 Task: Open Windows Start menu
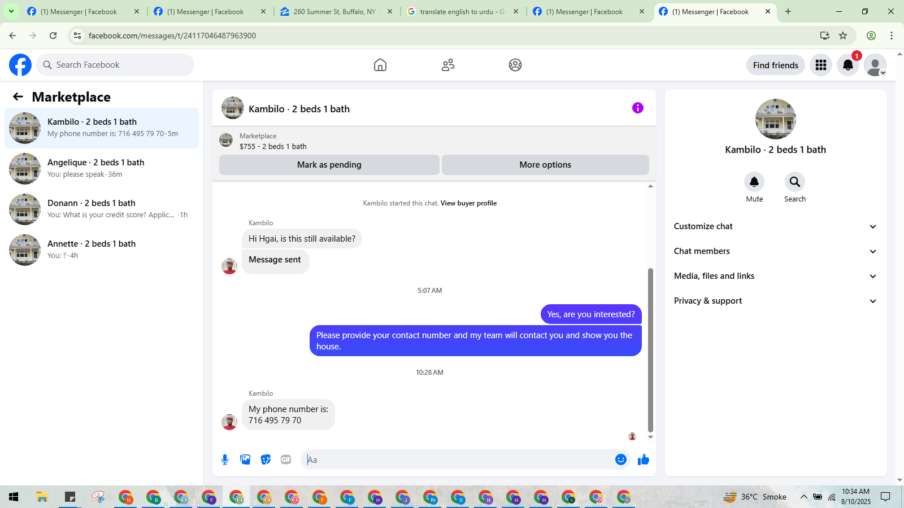pyautogui.click(x=14, y=497)
